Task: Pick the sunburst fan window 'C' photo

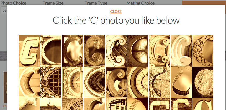Action: (x=138, y=51)
